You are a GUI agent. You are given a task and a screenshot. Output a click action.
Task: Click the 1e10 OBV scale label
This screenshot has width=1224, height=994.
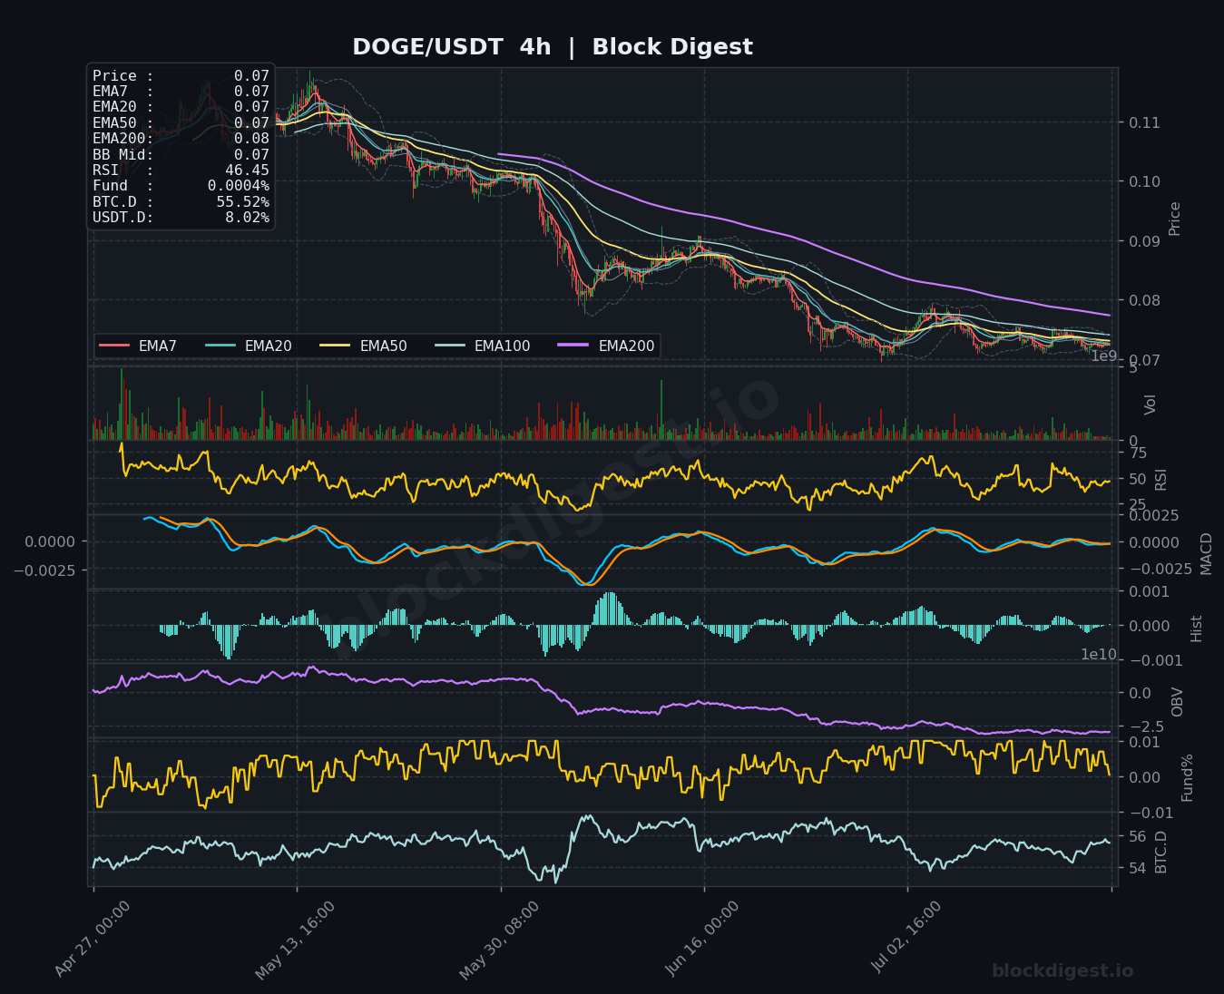tap(1099, 654)
